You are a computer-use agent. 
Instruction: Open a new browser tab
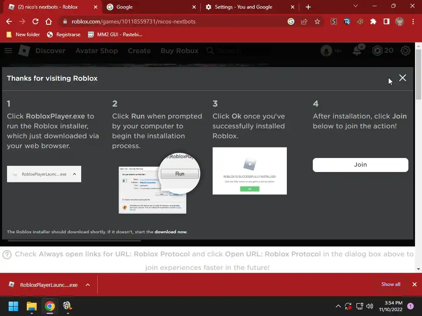coord(308,7)
